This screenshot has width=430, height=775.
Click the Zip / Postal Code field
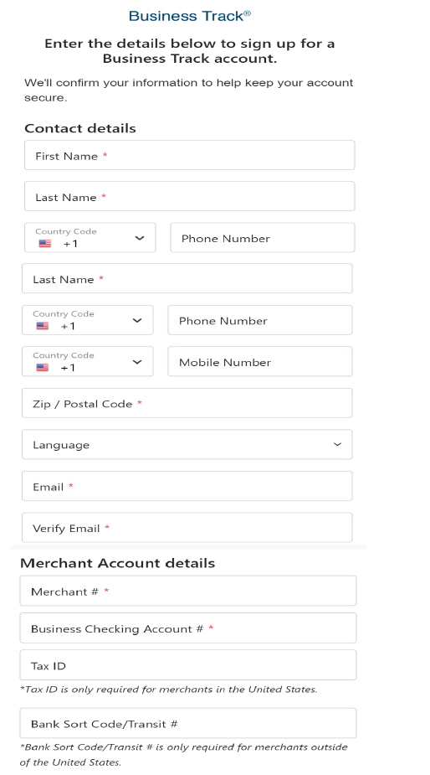[x=187, y=403]
